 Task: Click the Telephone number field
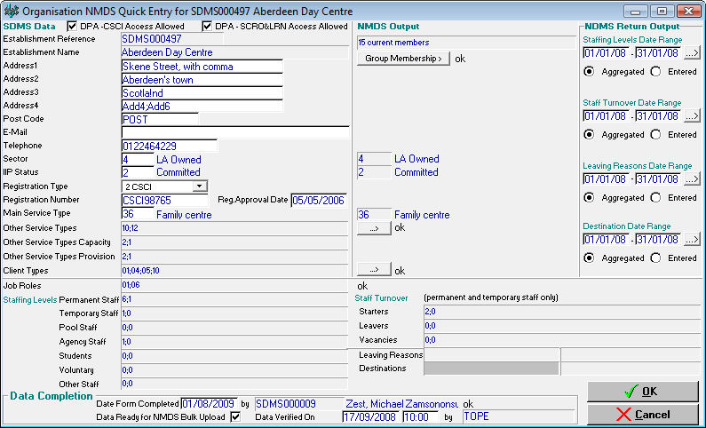point(170,146)
